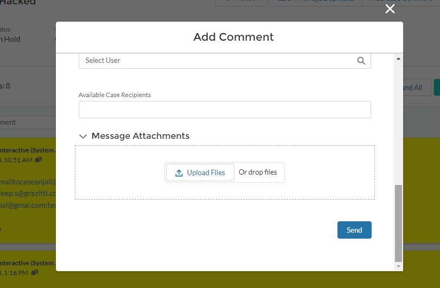
Task: Click the upload arrow icon
Action: coord(179,173)
